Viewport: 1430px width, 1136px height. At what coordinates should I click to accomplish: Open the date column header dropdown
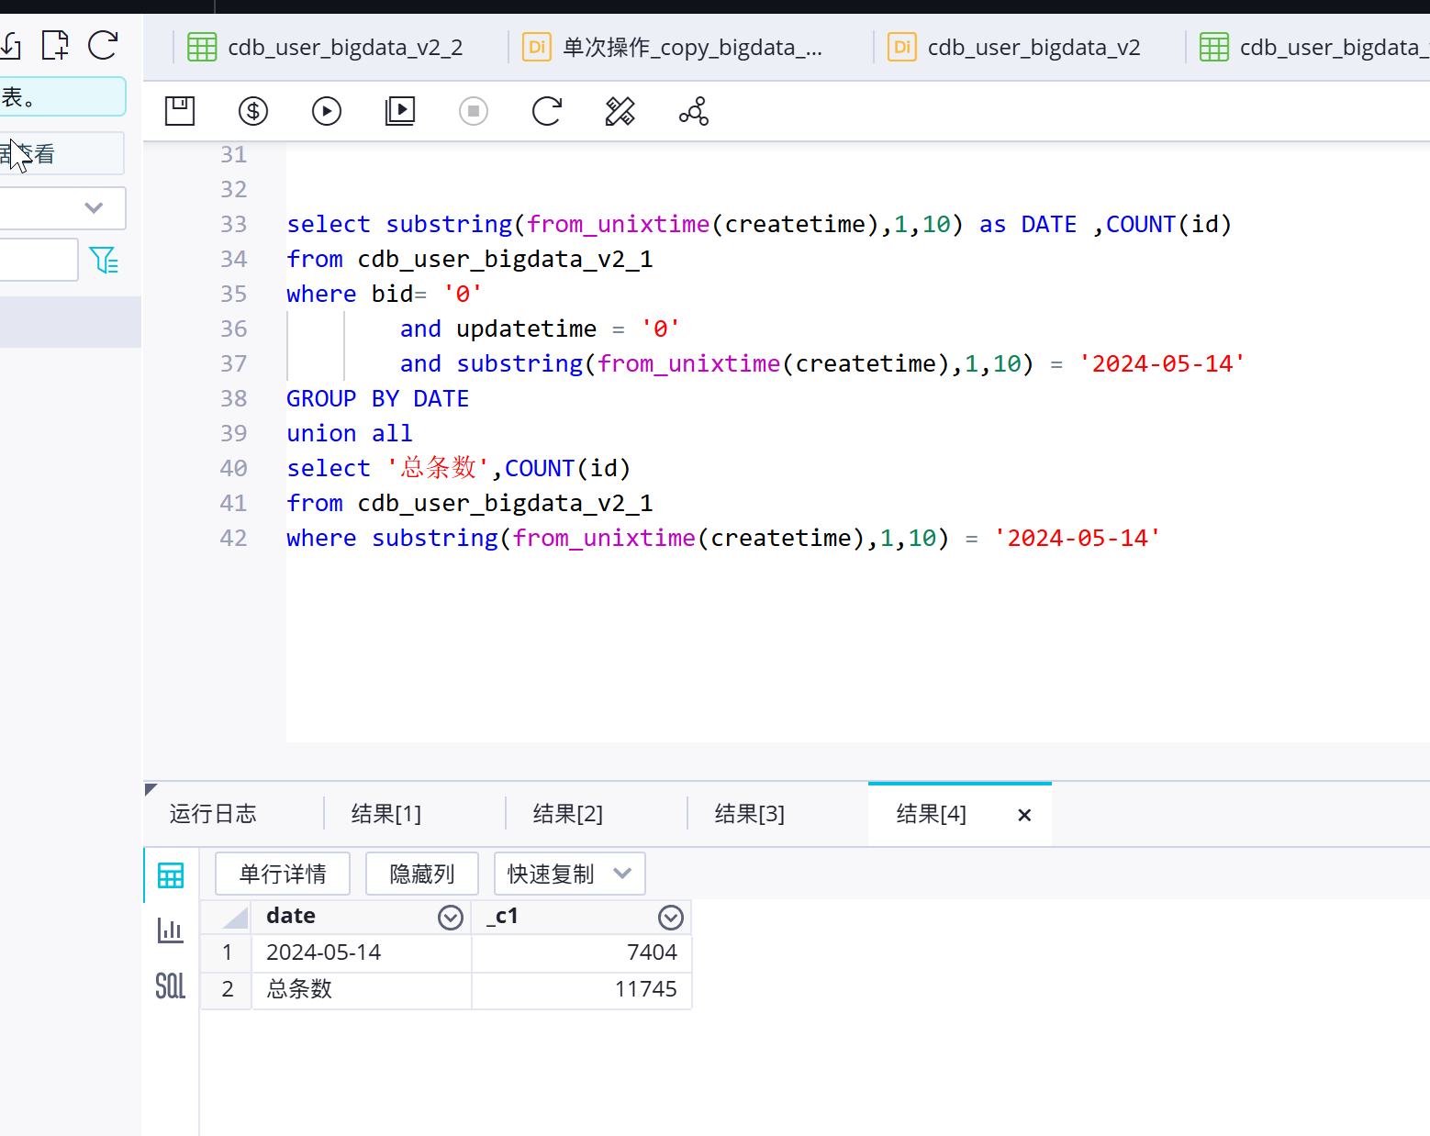click(x=451, y=918)
